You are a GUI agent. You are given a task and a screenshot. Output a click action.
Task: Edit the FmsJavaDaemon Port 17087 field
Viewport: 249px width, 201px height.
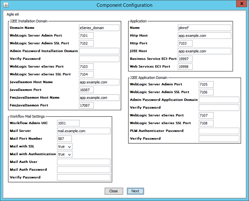point(87,105)
